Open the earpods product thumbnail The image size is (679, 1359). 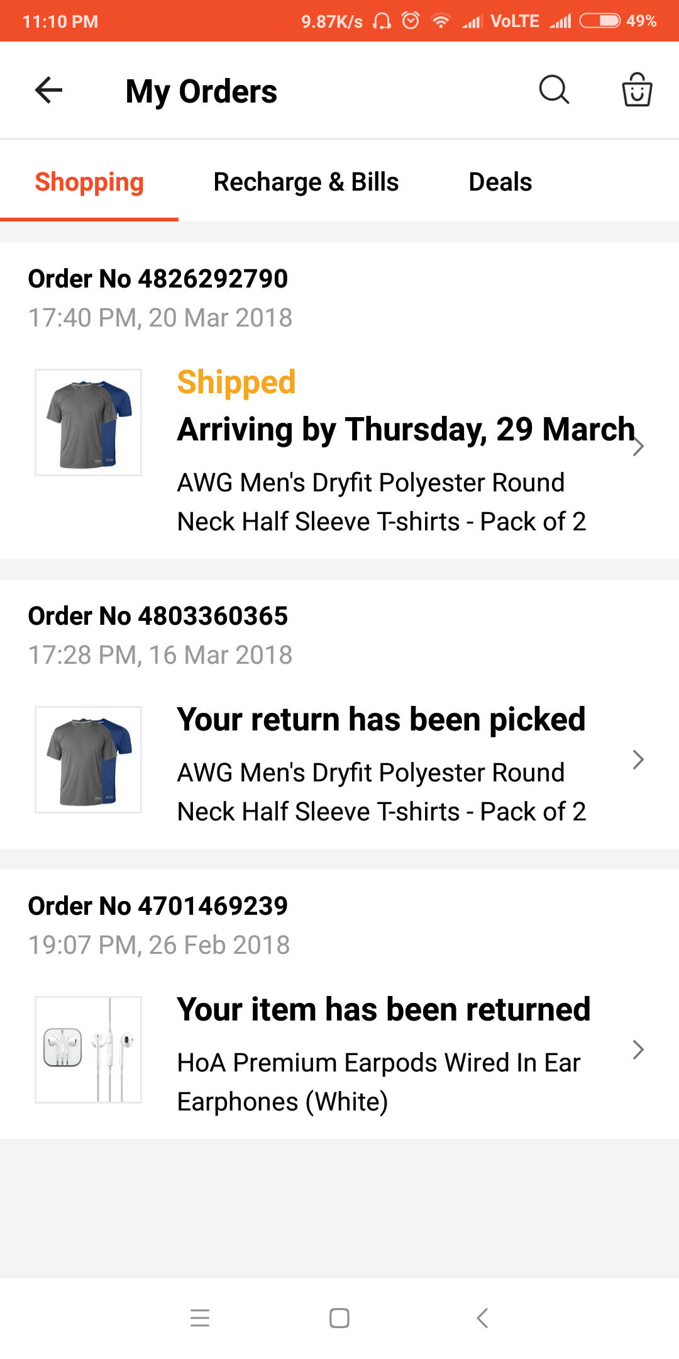click(x=88, y=1049)
